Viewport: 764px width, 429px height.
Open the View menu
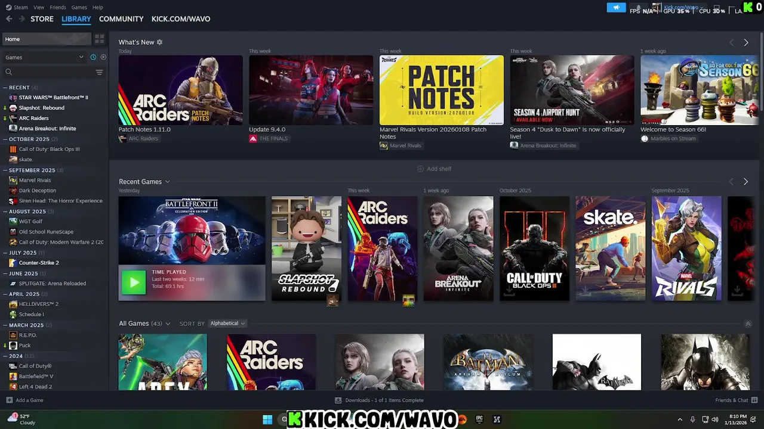click(39, 7)
